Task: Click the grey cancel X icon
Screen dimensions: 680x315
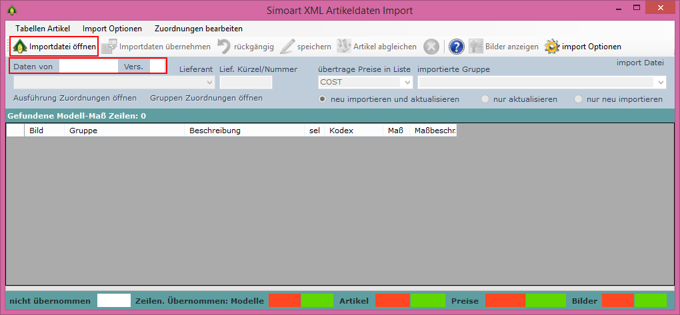Action: click(431, 47)
